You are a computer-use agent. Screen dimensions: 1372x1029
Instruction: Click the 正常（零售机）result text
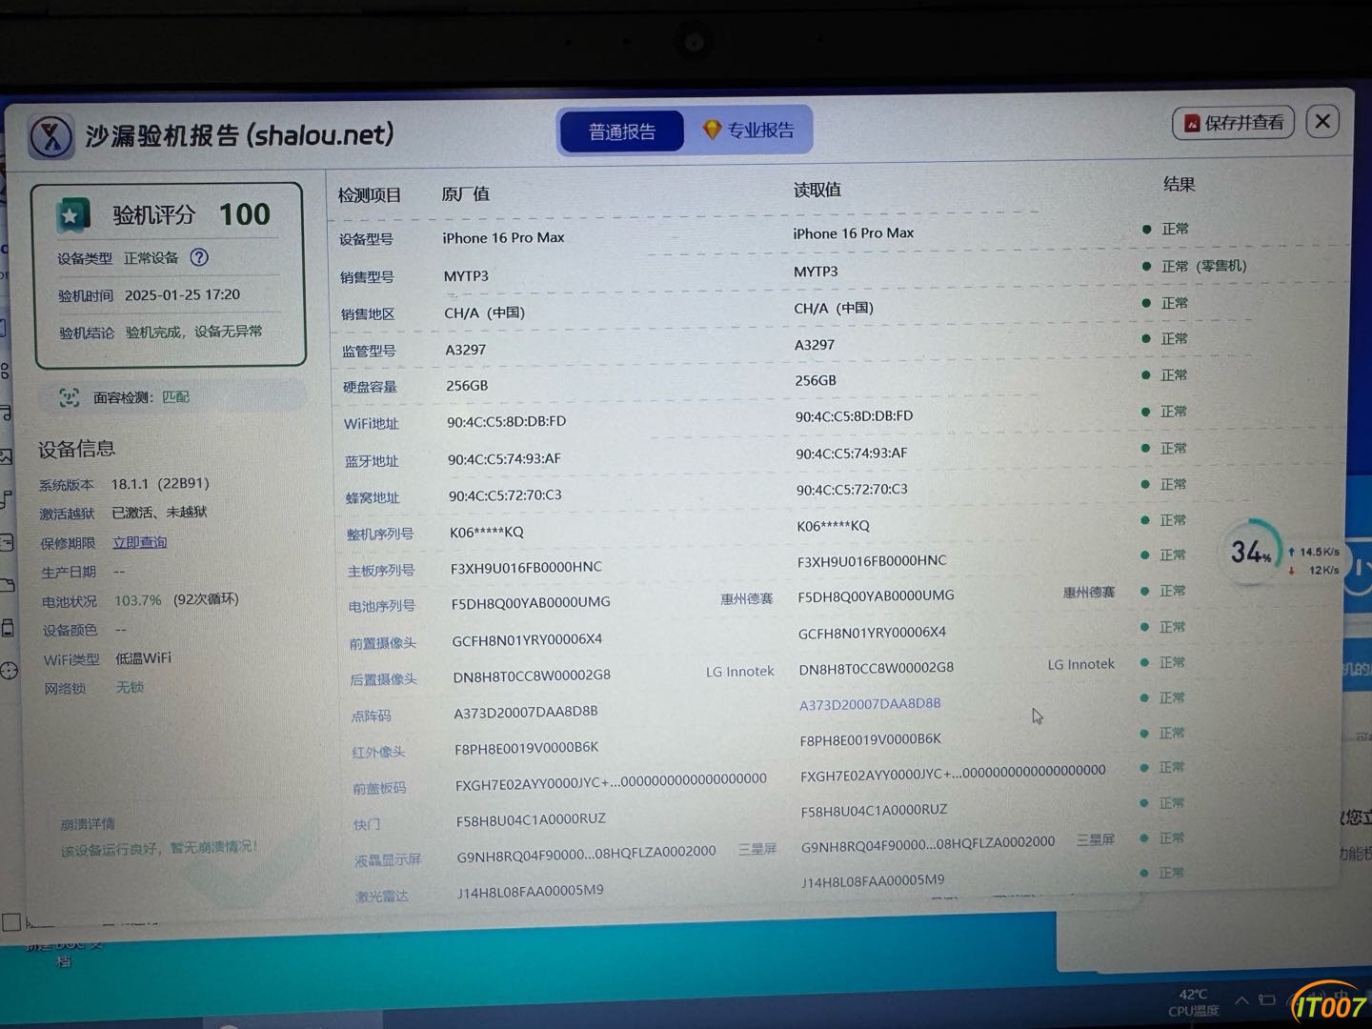pyautogui.click(x=1203, y=266)
